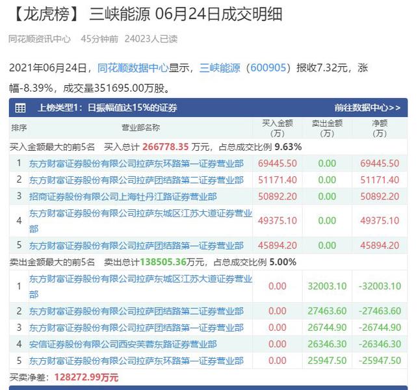Click net amount -26346.30 cell
418x390 pixels.
[380, 344]
